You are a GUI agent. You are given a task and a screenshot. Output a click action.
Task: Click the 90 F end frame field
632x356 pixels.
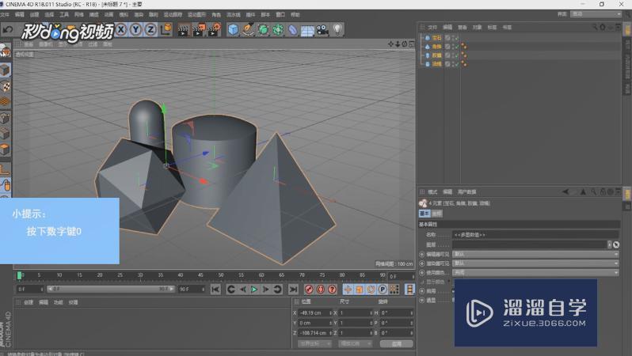192,289
